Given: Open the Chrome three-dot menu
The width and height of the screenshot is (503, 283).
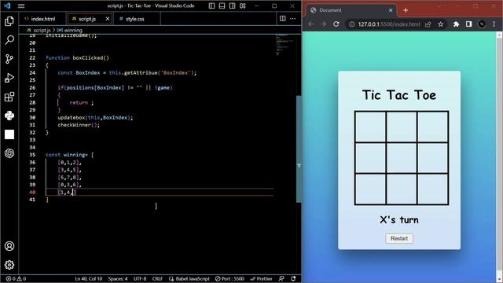Looking at the screenshot, I should 494,24.
